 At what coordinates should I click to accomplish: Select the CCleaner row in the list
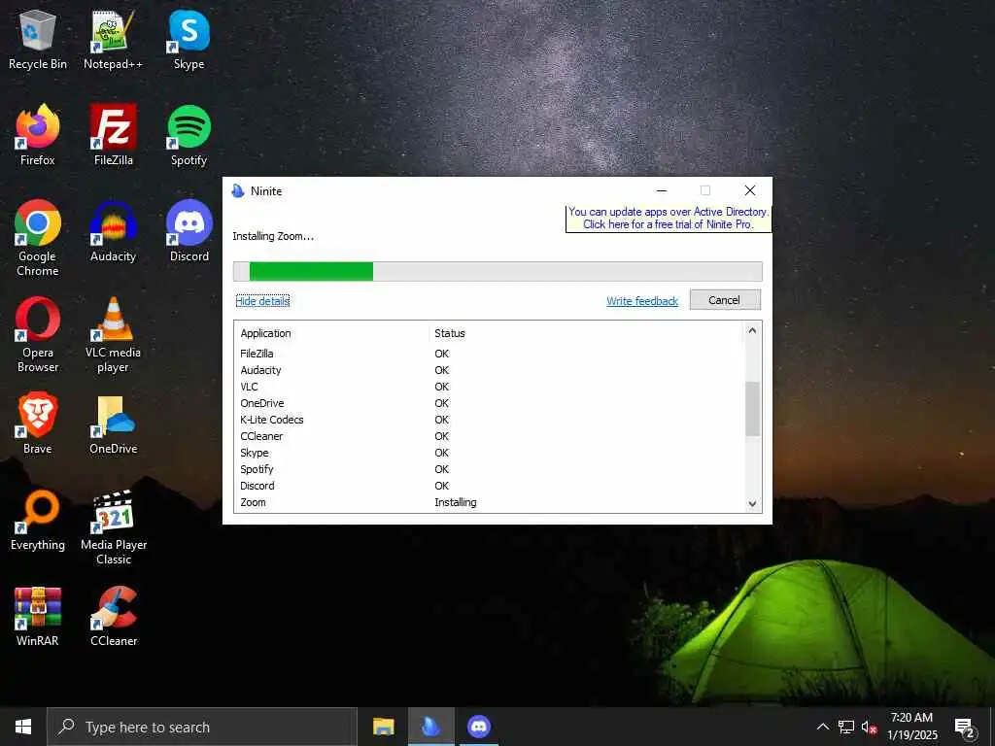tap(489, 436)
